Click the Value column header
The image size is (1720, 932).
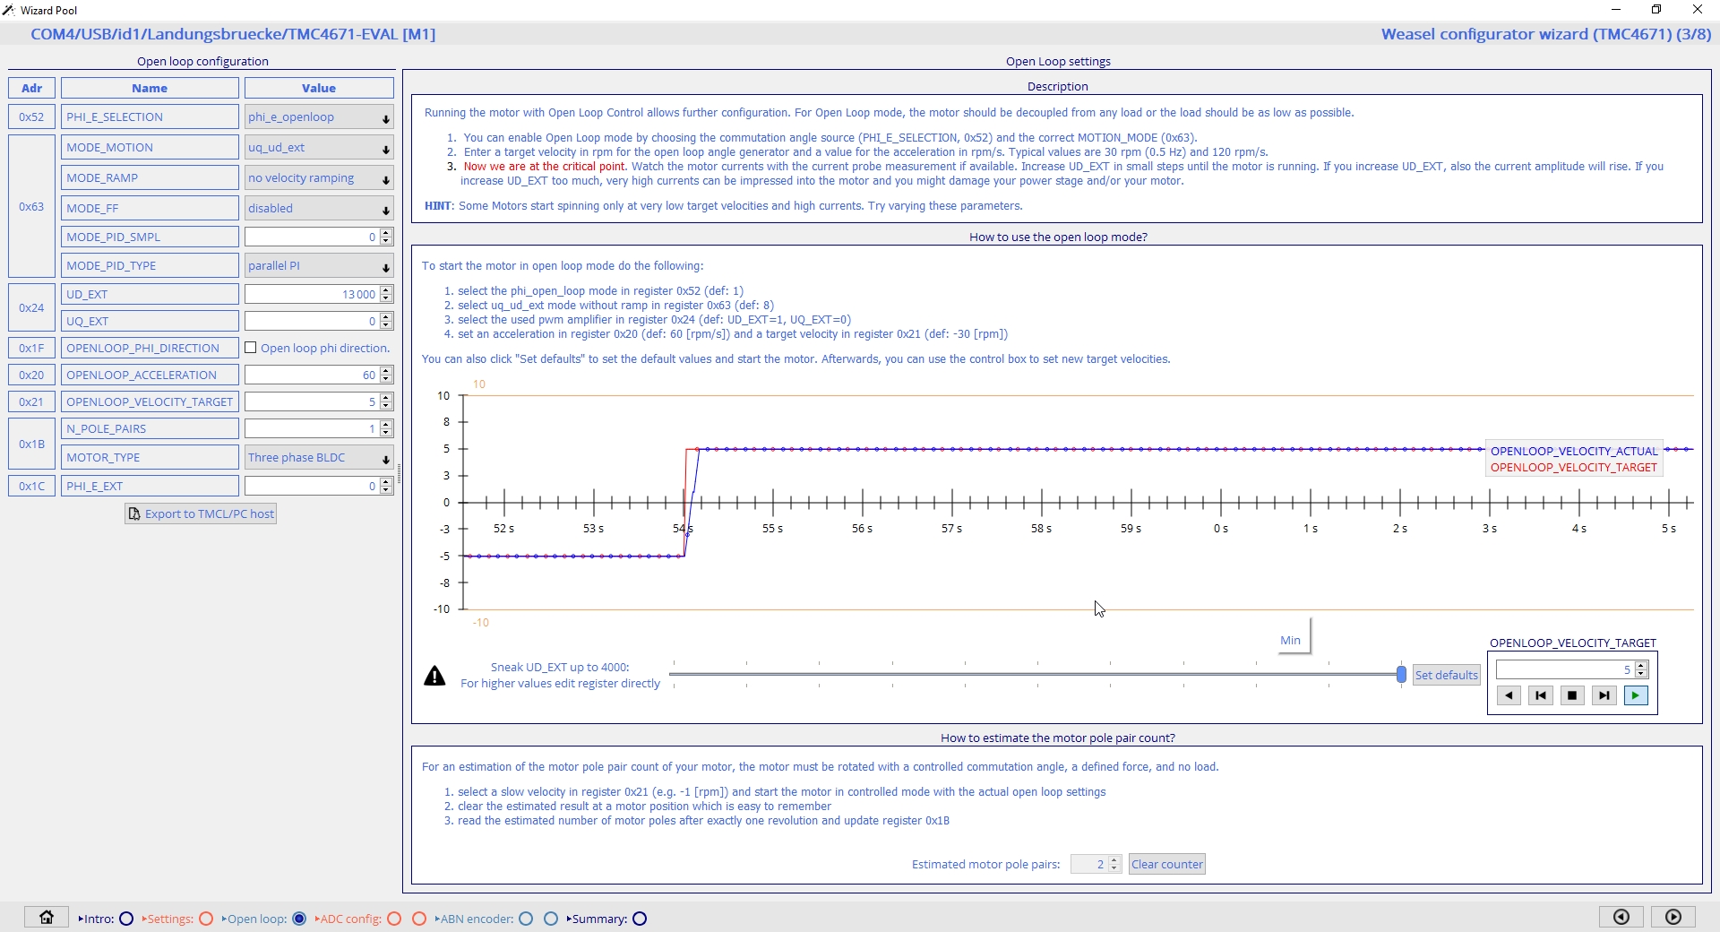(x=319, y=88)
